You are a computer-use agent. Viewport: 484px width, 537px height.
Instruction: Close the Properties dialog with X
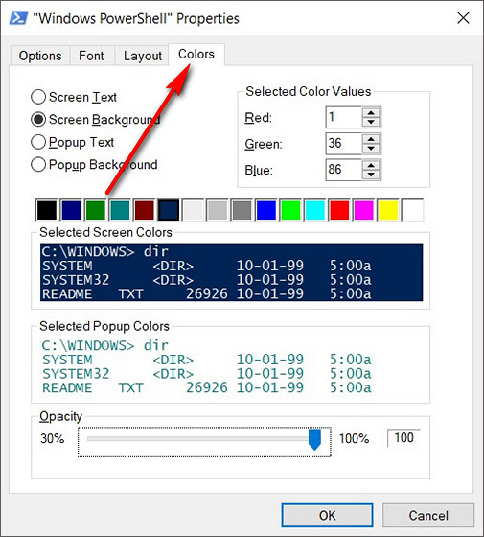[x=463, y=18]
